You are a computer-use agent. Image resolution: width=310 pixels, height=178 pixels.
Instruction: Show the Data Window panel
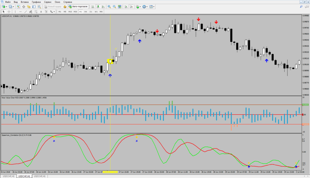(24, 7)
